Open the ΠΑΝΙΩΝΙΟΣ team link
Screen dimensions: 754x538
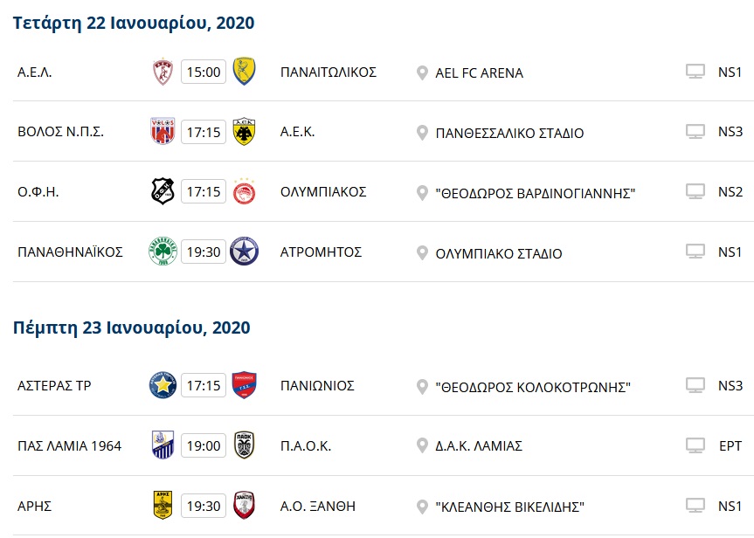tap(317, 385)
